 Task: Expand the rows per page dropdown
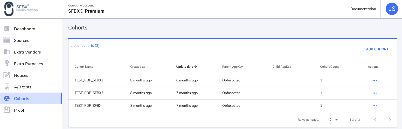point(333,120)
